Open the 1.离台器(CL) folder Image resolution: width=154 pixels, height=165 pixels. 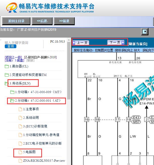click(19, 66)
